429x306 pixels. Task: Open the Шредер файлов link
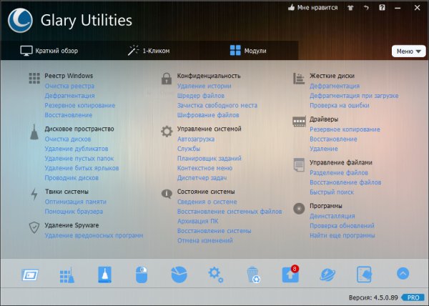200,96
